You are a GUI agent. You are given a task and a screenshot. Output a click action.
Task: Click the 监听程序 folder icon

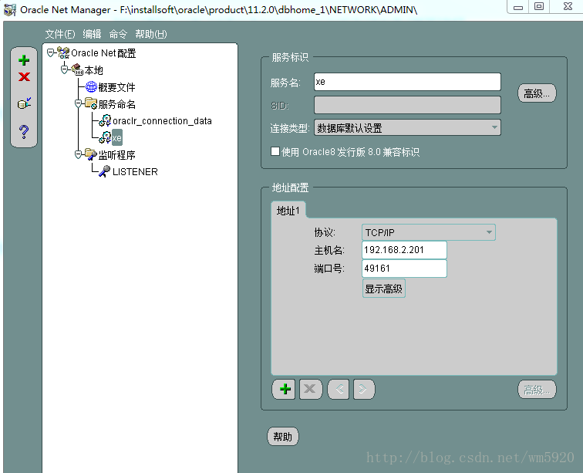(91, 154)
